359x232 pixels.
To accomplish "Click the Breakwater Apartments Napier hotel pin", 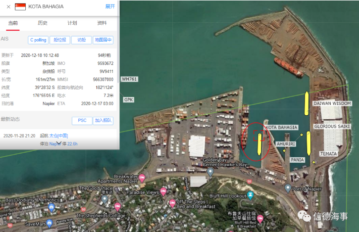I will pos(142,178).
